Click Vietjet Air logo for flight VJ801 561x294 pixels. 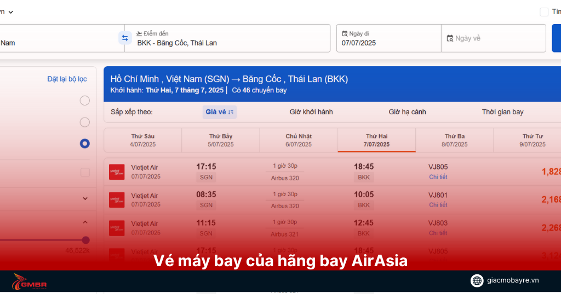pyautogui.click(x=117, y=200)
